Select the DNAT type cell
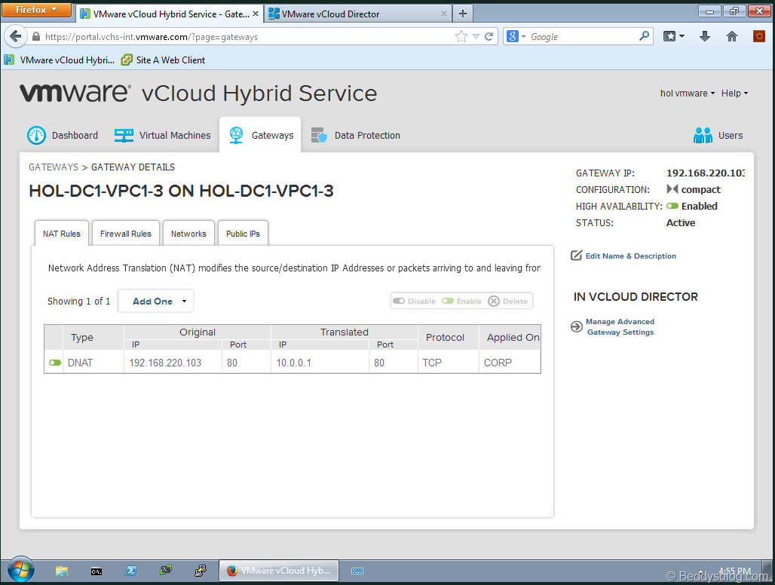Image resolution: width=775 pixels, height=585 pixels. click(x=93, y=363)
